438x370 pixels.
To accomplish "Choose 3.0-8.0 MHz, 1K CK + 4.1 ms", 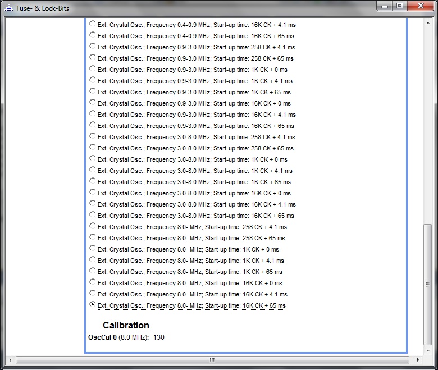I will coord(92,170).
